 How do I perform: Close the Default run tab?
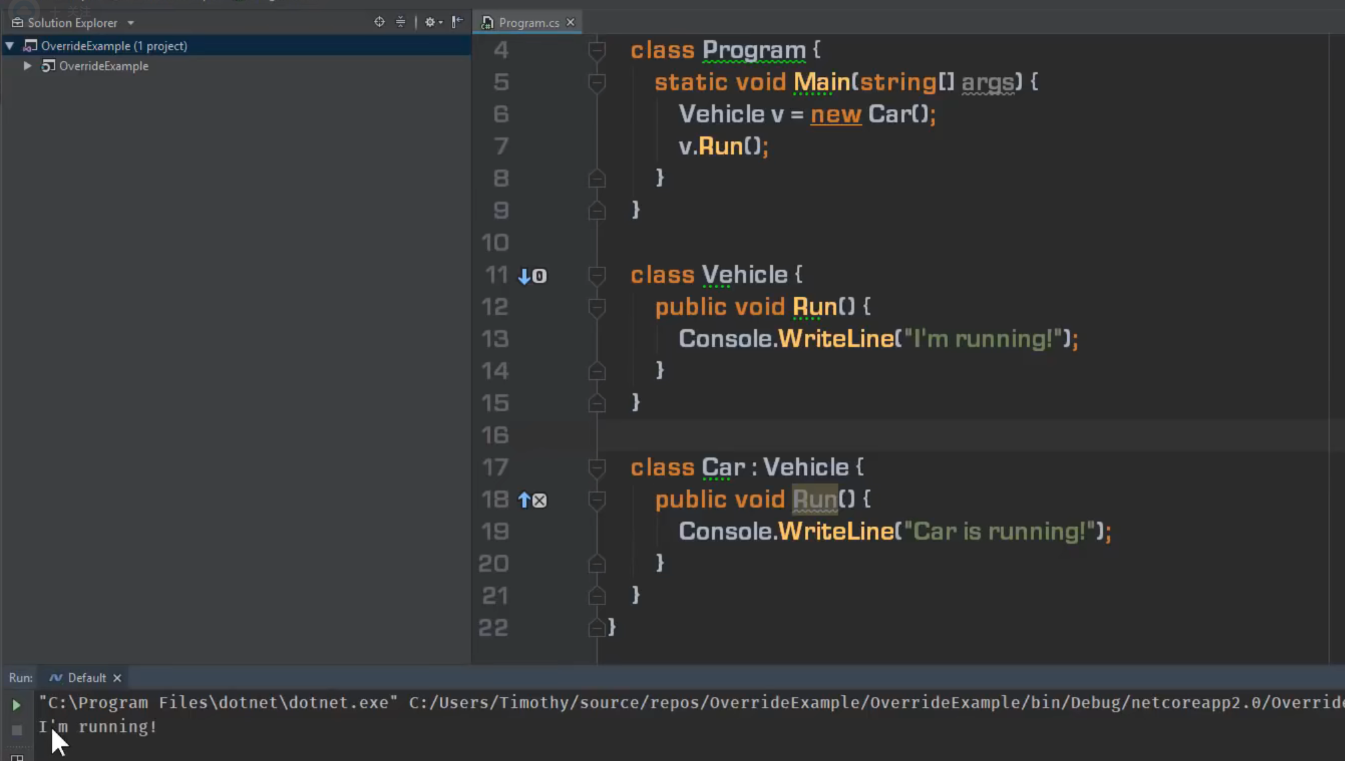coord(117,678)
